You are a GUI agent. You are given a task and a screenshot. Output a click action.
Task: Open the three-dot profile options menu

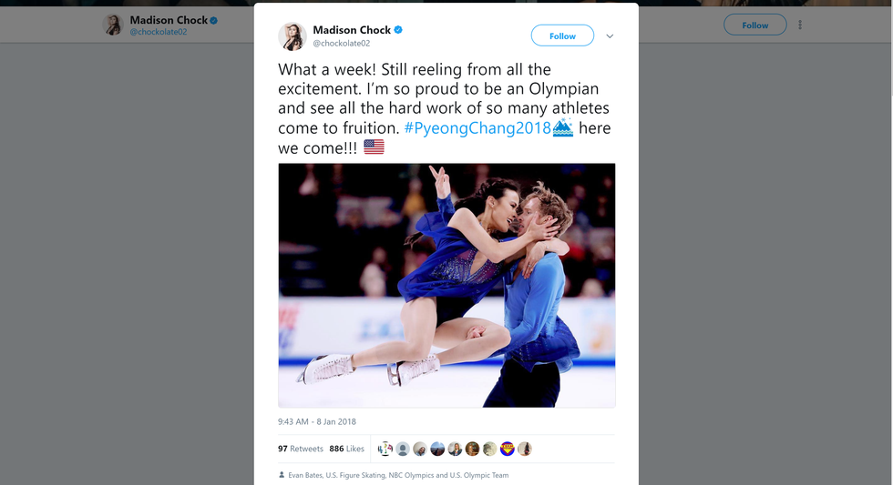pyautogui.click(x=800, y=25)
